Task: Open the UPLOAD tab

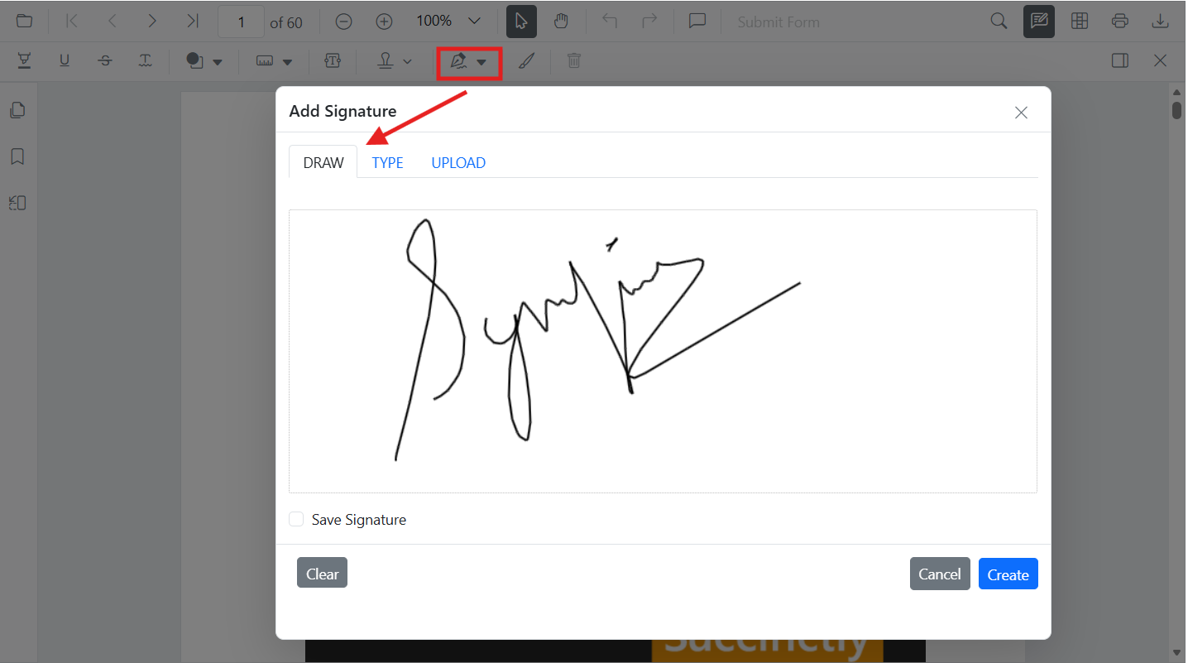Action: 457,162
